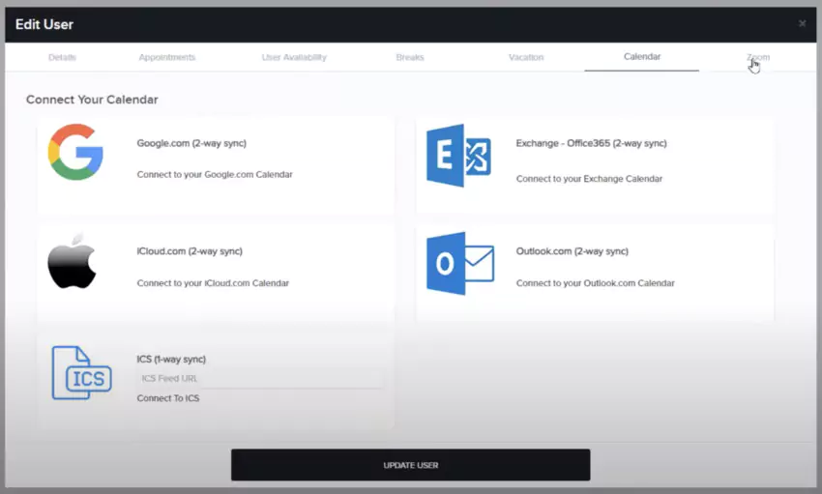
Task: Click Connect to your Outlook.com Calendar
Action: (x=595, y=283)
